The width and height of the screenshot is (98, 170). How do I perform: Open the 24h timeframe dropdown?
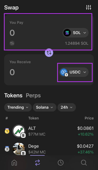point(67,107)
